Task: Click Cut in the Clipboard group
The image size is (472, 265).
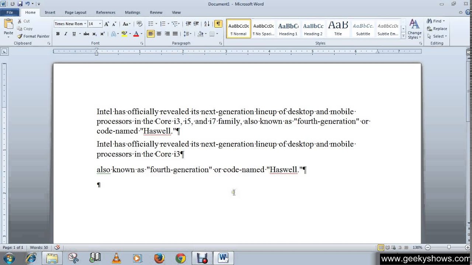Action: [24, 21]
